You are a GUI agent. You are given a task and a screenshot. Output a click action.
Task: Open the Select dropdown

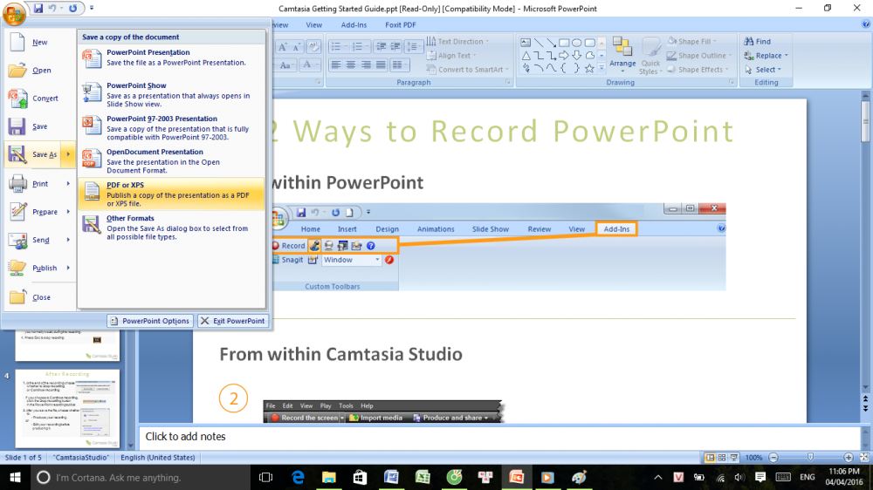click(x=762, y=70)
